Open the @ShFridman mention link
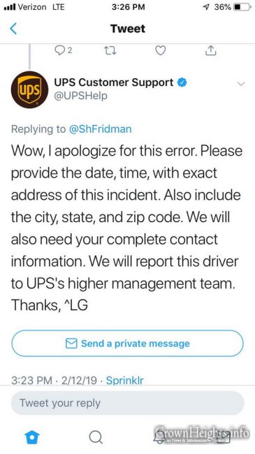 point(101,129)
